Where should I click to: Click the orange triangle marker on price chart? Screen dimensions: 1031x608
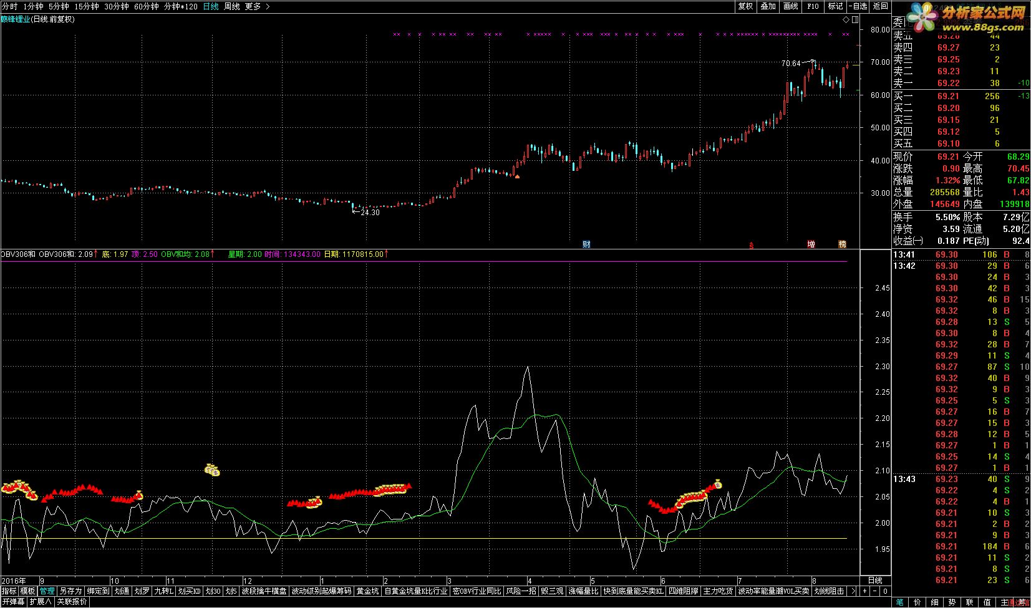point(517,176)
